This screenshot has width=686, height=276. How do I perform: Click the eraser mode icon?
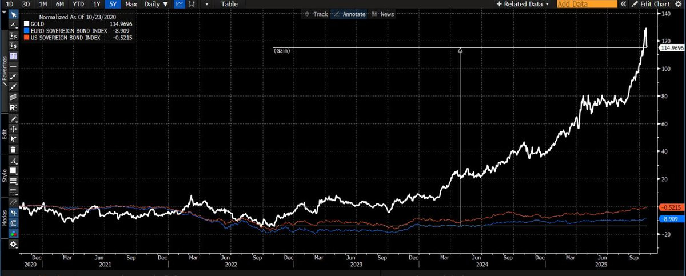click(x=14, y=202)
